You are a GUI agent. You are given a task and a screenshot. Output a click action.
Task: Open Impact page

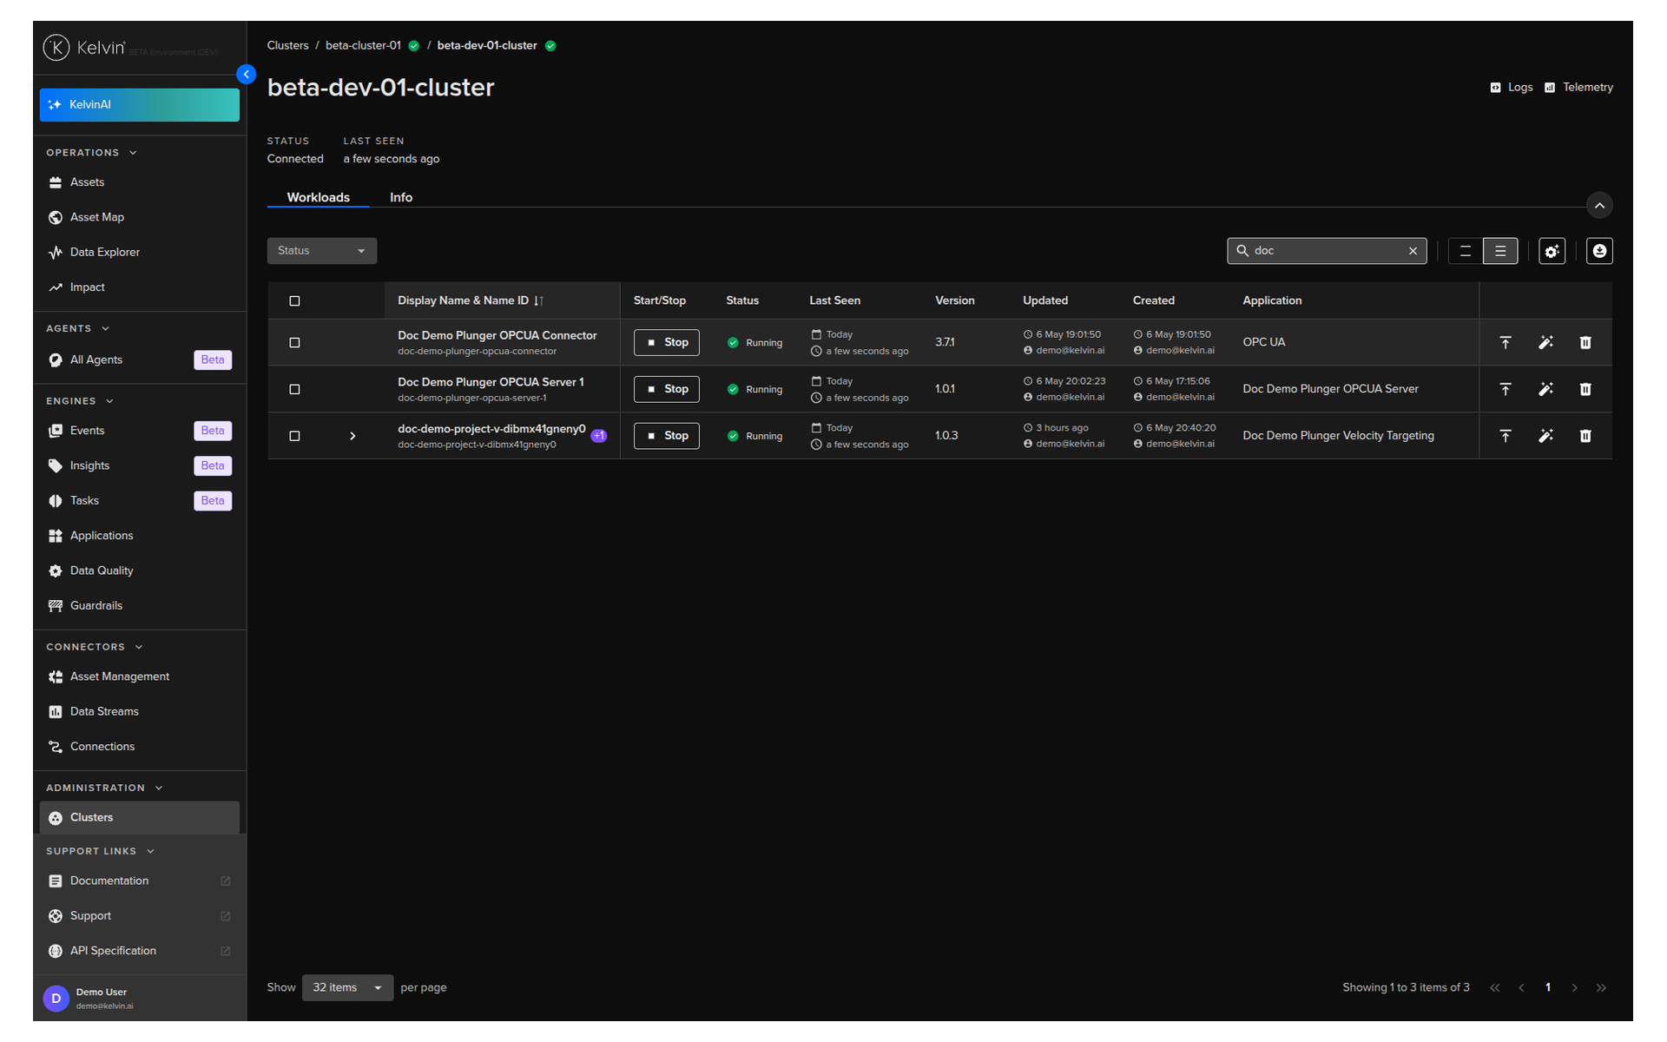coord(139,287)
